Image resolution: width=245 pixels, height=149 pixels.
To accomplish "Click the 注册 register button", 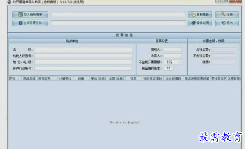I will pos(227,15).
